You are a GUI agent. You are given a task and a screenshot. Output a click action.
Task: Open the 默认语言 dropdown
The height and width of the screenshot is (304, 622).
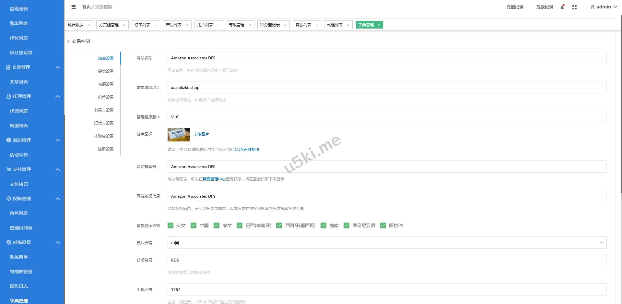coord(387,243)
